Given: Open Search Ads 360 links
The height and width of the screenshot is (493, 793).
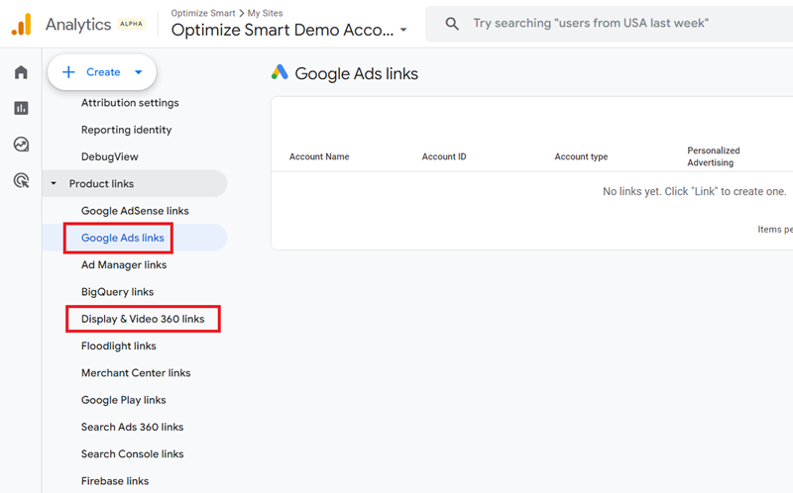Looking at the screenshot, I should point(132,427).
